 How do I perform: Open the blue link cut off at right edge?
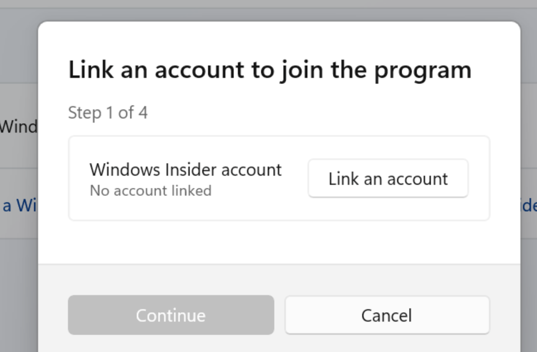coord(529,206)
